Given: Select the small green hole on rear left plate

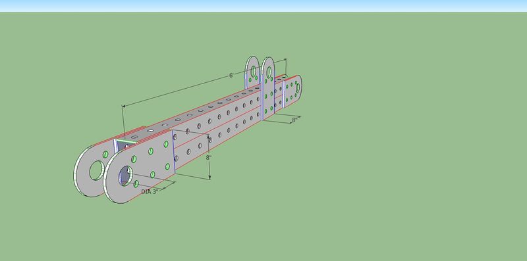Looking at the screenshot, I should click(x=105, y=154).
